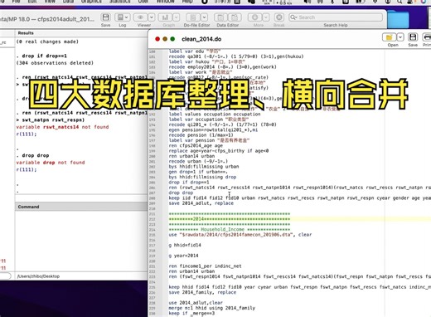Click 'variable rswt_natcs14 not found' error
This screenshot has height=317, width=431.
click(x=62, y=127)
